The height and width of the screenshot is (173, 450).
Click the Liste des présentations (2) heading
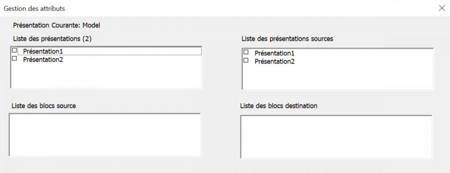[x=52, y=39]
